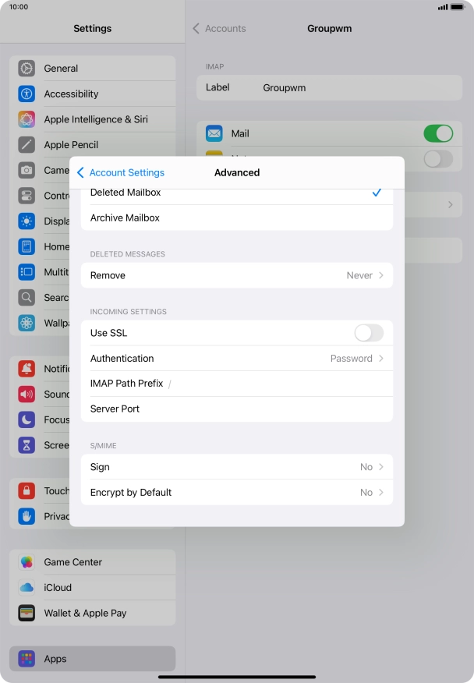Return to Accounts list

click(219, 29)
